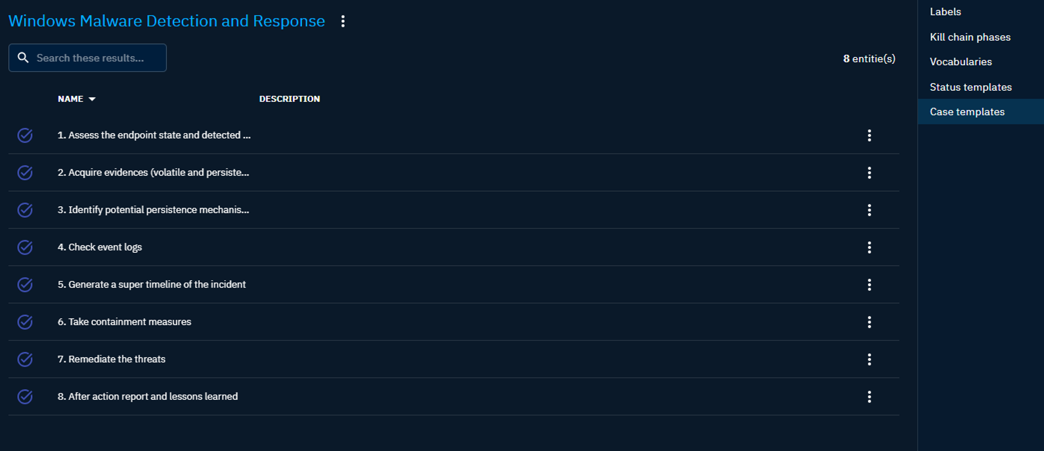Screen dimensions: 1044x451
Task: Open row menu for Take containment measures
Action: tap(869, 322)
